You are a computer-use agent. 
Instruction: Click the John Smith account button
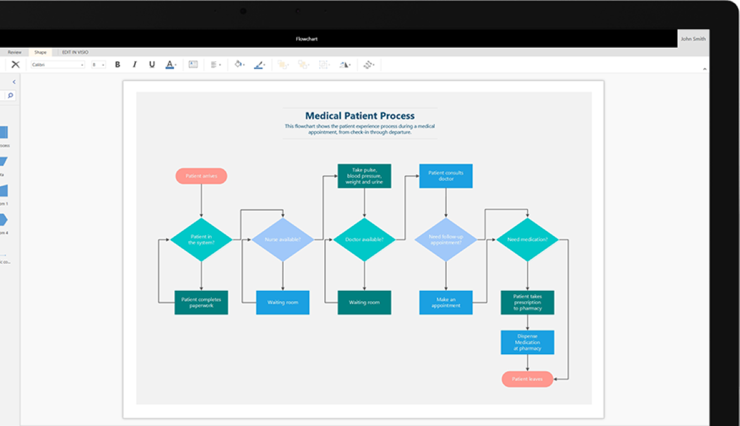(693, 38)
